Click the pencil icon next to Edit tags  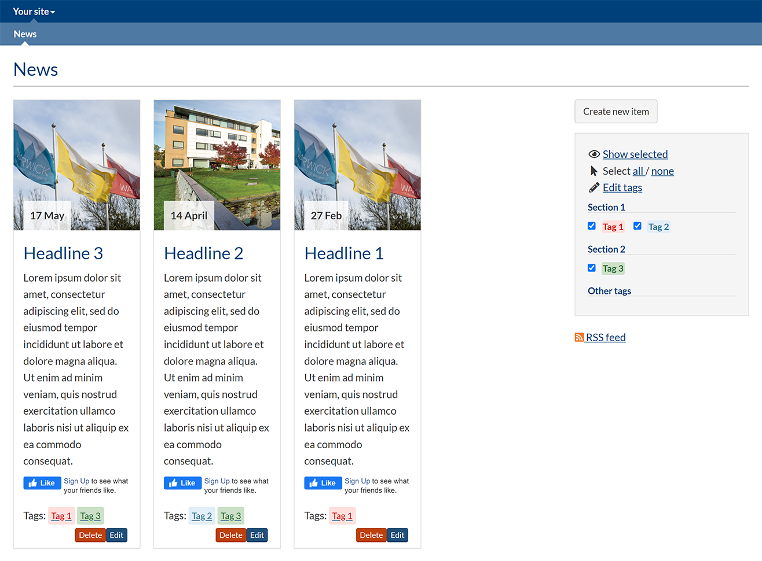tap(594, 187)
